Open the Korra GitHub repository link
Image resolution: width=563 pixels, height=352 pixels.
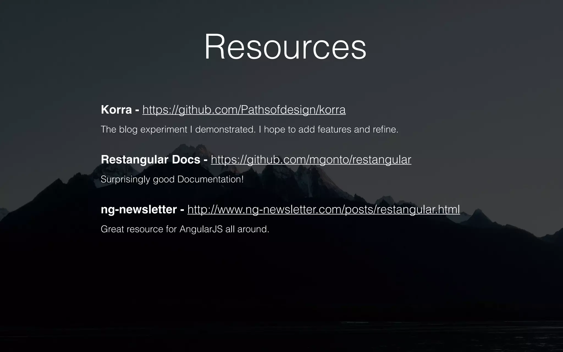244,110
